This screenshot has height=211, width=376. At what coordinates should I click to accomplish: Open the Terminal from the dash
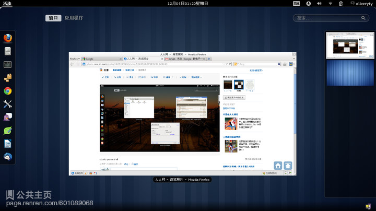(8, 64)
